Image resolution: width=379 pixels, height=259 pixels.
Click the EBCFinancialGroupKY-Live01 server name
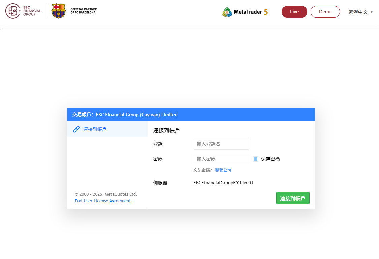[x=223, y=182]
